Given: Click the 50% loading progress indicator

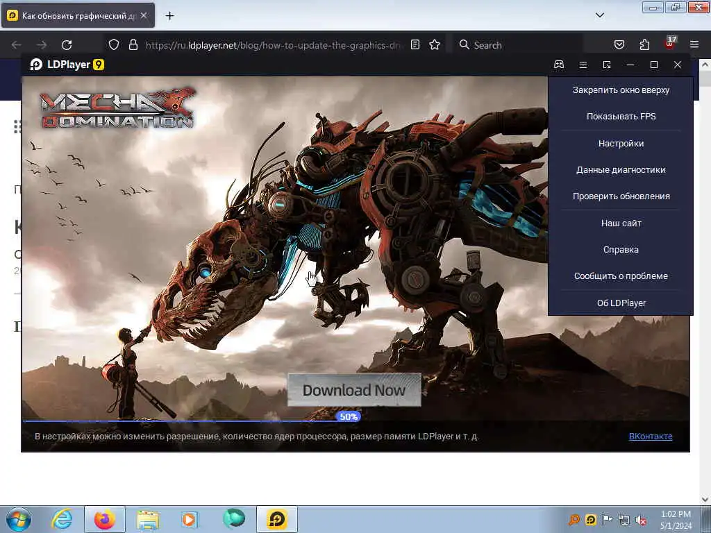Looking at the screenshot, I should 349,416.
